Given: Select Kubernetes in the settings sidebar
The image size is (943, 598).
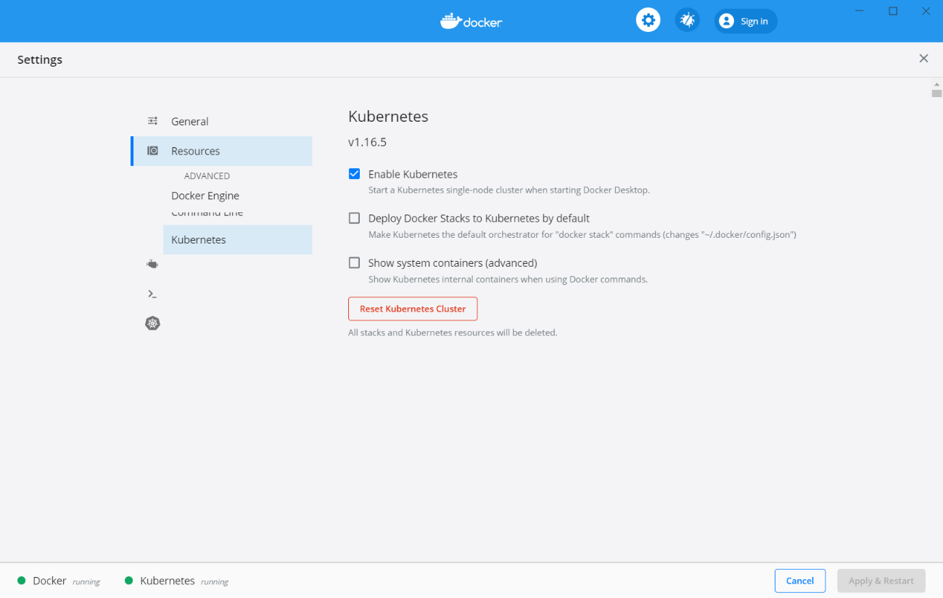Looking at the screenshot, I should (237, 240).
